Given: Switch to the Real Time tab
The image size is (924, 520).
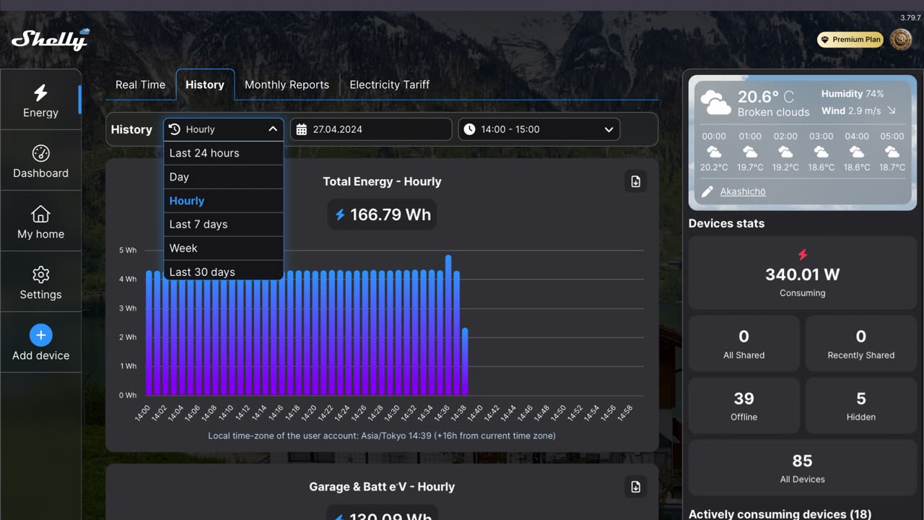Looking at the screenshot, I should pos(140,84).
